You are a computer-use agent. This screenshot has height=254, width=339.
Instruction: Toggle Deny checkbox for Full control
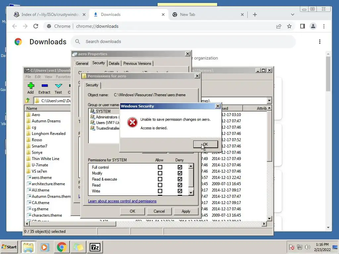[x=180, y=167]
